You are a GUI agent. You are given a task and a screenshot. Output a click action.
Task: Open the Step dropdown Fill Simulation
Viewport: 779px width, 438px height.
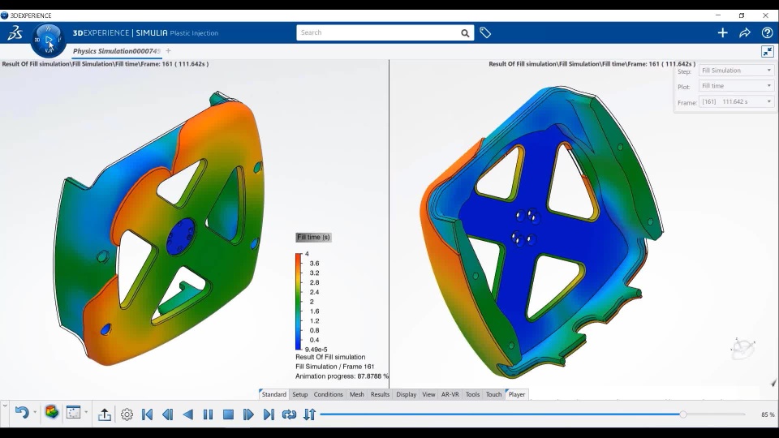click(736, 71)
